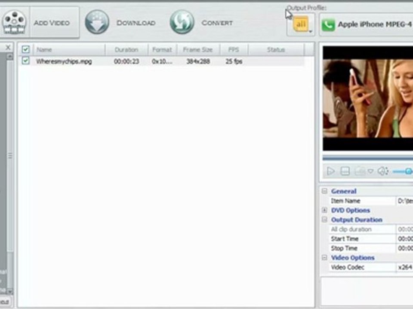Sort by the Name column header
413x309 pixels.
pos(69,50)
